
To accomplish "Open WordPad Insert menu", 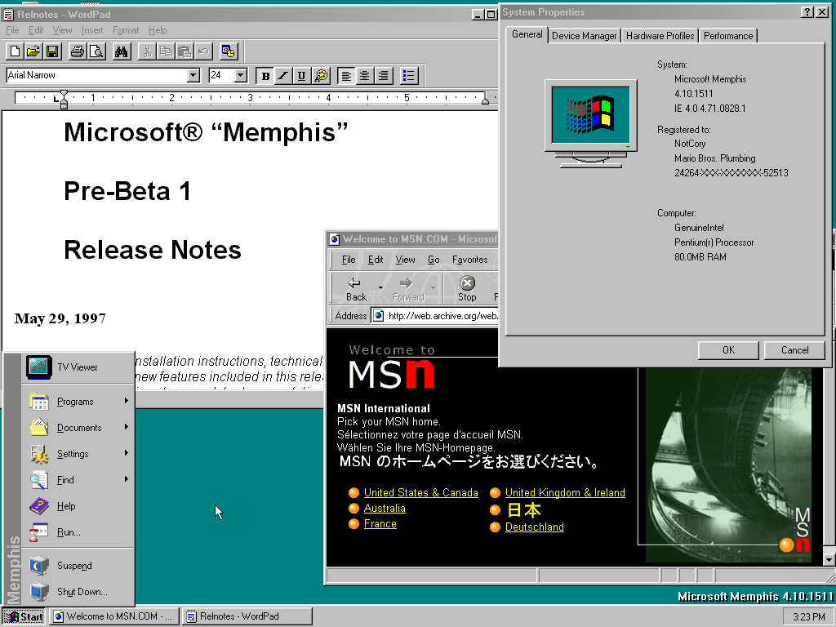I will (92, 30).
